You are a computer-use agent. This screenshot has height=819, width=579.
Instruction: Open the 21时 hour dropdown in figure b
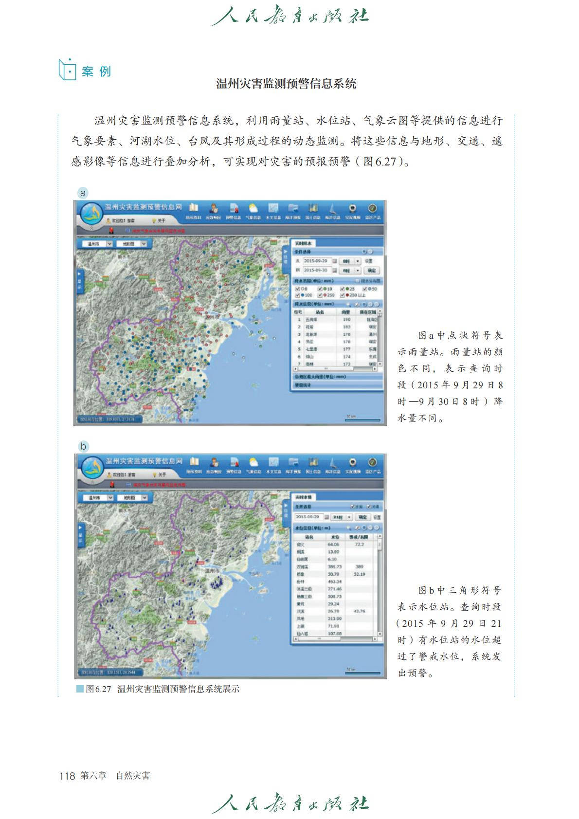pyautogui.click(x=349, y=517)
